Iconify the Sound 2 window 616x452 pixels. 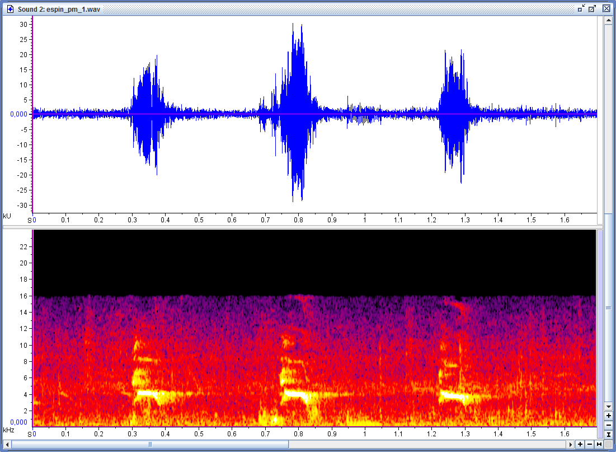582,8
